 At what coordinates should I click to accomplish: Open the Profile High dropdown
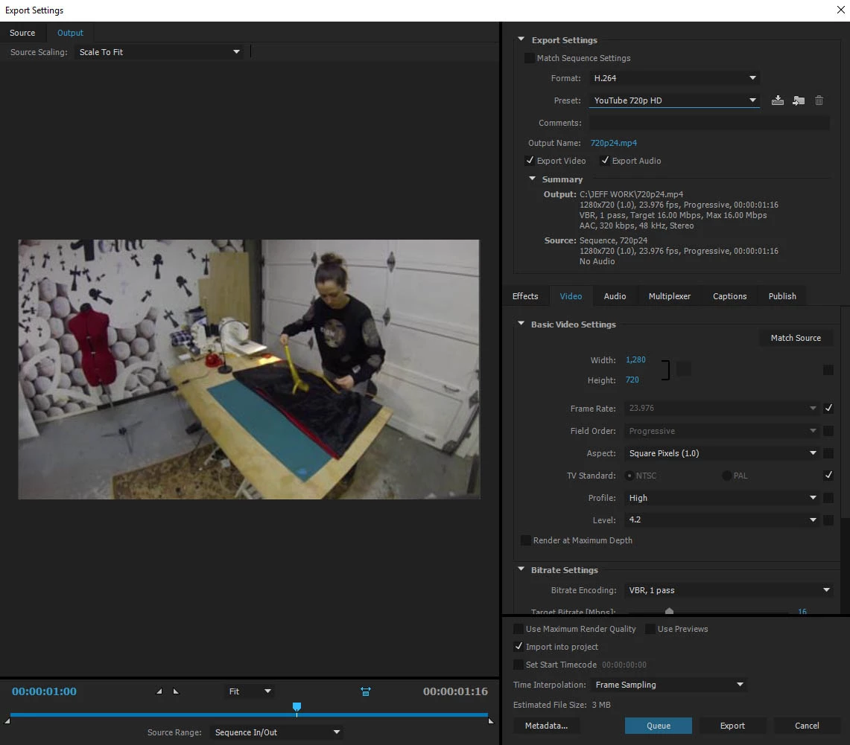coord(722,498)
